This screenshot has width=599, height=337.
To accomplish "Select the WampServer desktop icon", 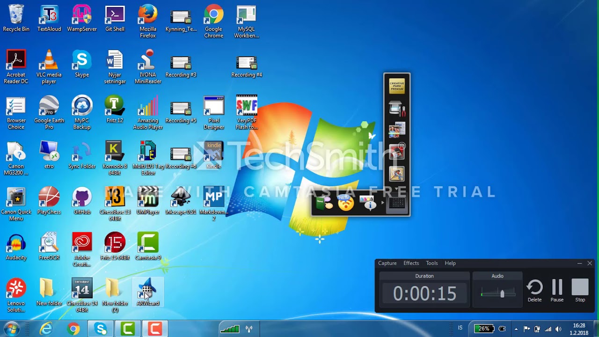I will tap(82, 19).
